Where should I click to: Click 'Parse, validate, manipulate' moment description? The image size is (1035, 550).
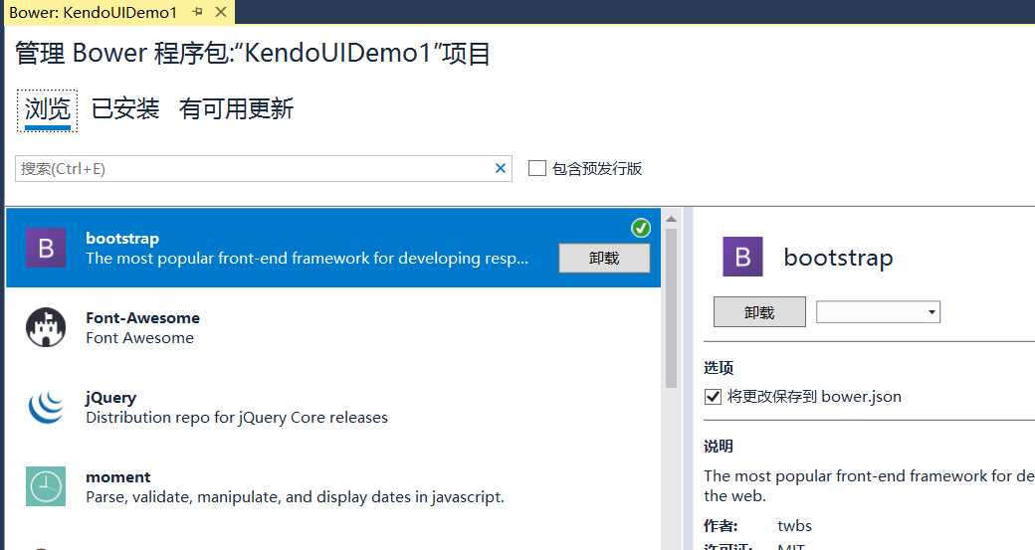pos(295,496)
